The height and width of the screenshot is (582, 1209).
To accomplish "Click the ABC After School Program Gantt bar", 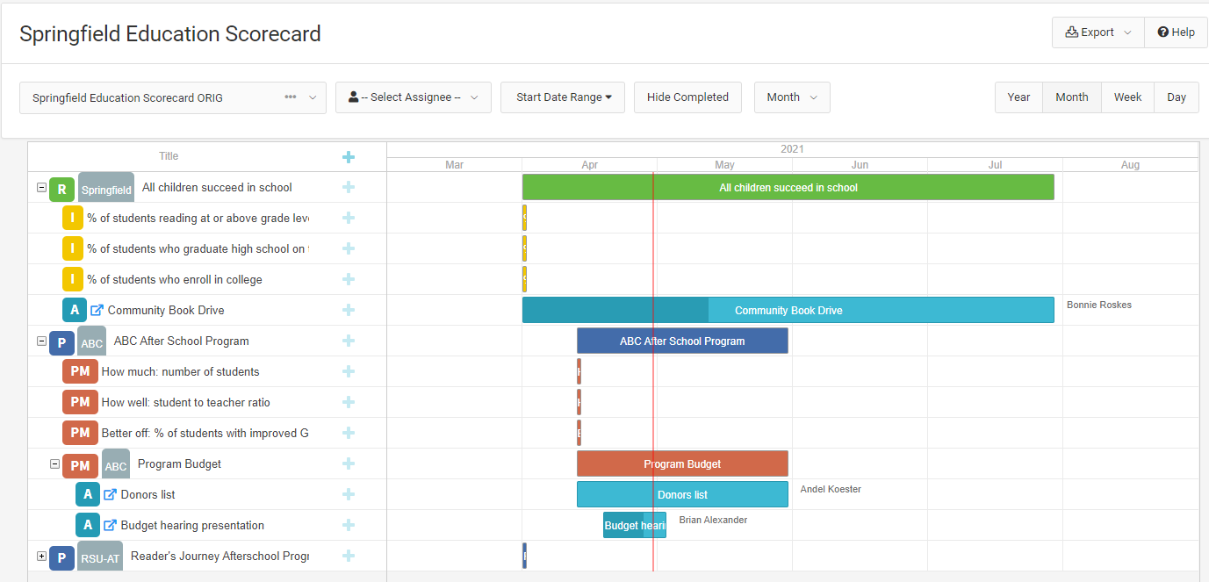I will click(x=682, y=341).
